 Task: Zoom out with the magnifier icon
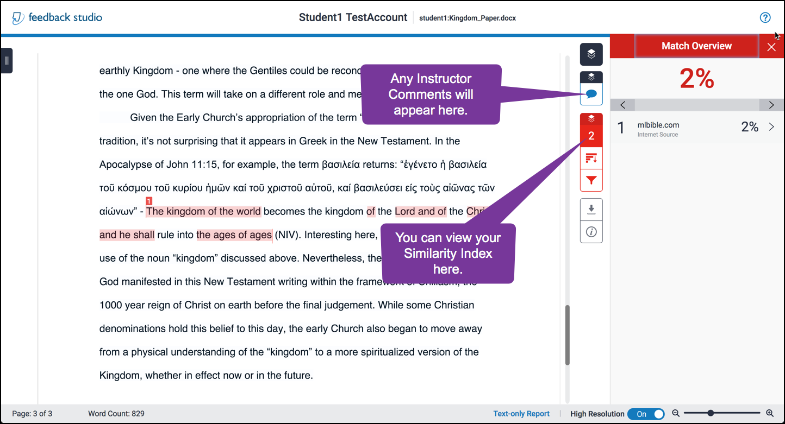(x=676, y=413)
